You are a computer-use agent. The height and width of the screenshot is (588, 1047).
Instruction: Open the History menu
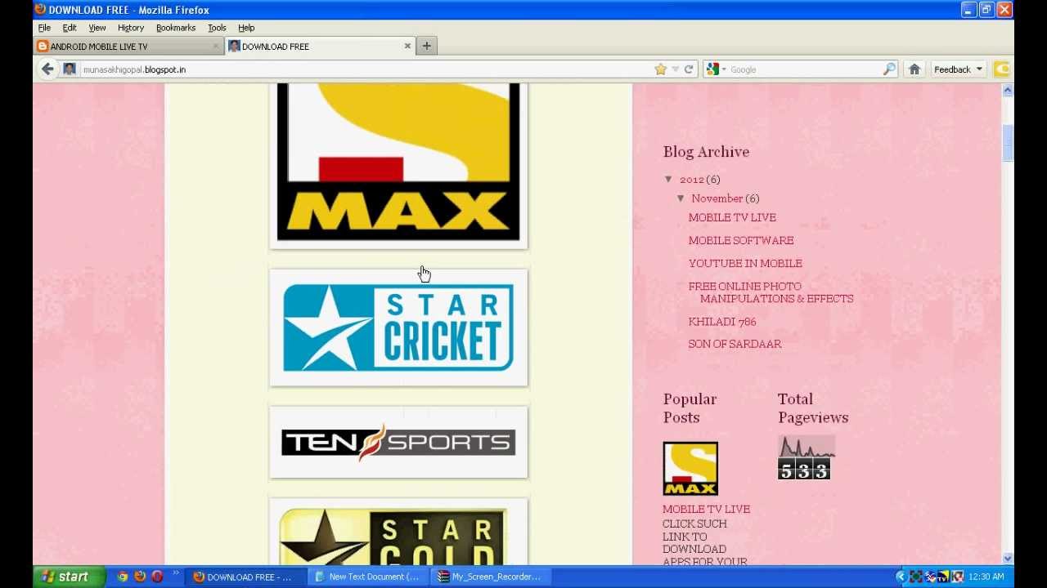(131, 28)
